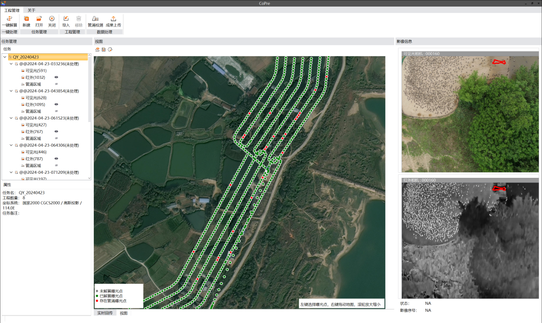Select 管涵区域 under 061523 project
The width and height of the screenshot is (542, 323).
pyautogui.click(x=33, y=138)
